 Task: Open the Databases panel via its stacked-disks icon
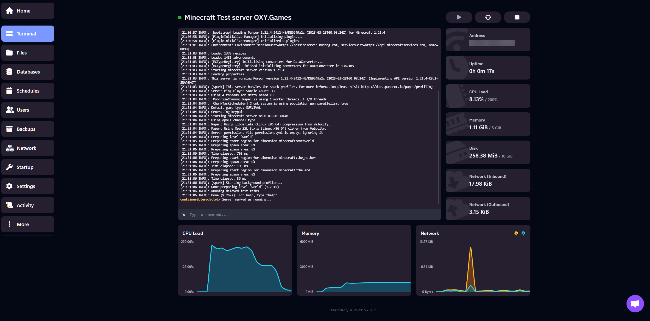(x=9, y=71)
